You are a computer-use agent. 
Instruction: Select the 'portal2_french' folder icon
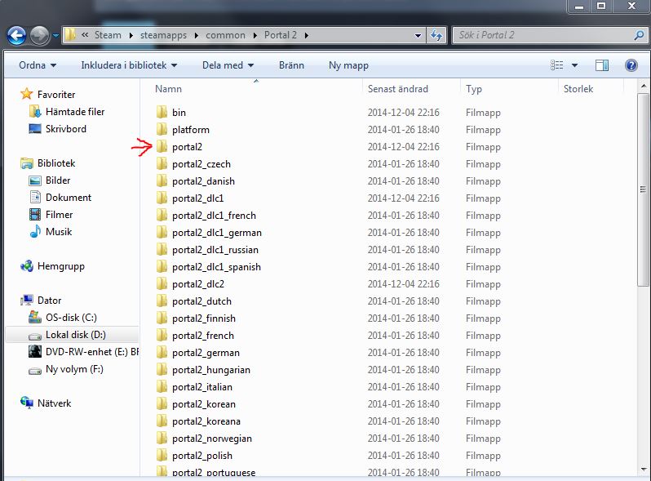click(x=162, y=335)
